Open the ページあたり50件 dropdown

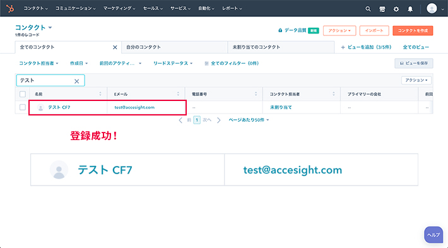249,120
